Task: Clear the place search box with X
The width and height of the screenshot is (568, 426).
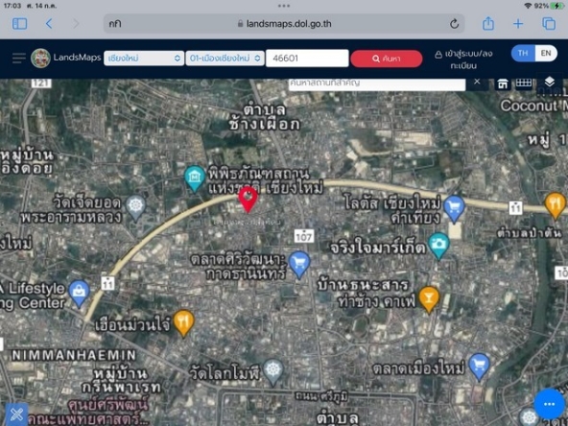Action: pyautogui.click(x=477, y=82)
